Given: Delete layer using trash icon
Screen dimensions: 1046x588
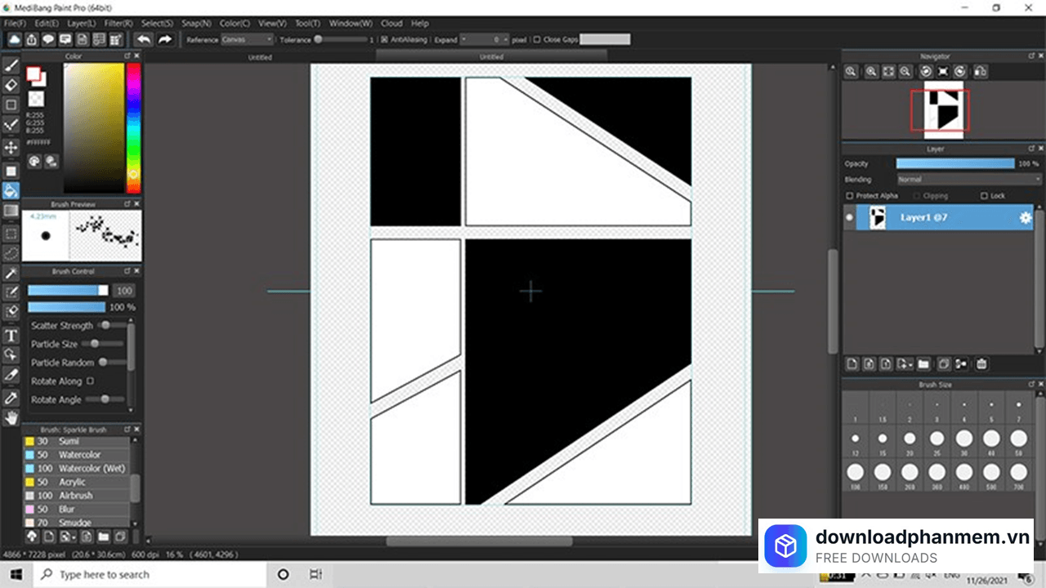Looking at the screenshot, I should [981, 364].
